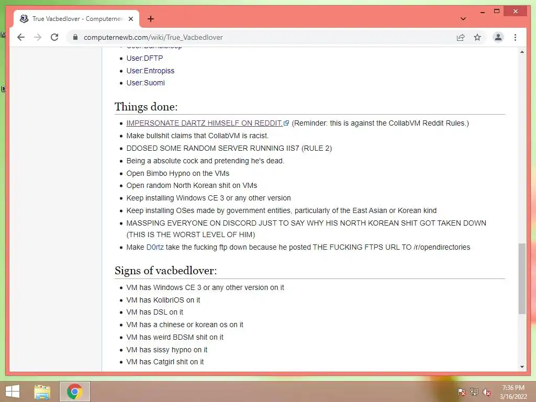Click 'VM has DSL on it' text

[154, 312]
